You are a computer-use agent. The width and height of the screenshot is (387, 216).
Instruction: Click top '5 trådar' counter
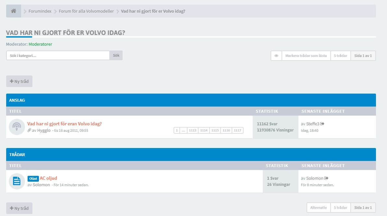(x=340, y=56)
